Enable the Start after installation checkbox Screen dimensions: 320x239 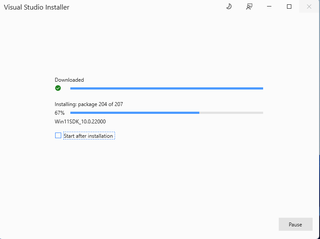click(x=58, y=136)
